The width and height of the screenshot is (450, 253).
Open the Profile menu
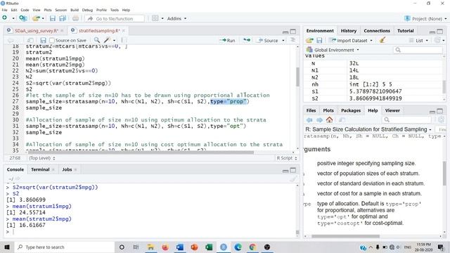pos(101,10)
